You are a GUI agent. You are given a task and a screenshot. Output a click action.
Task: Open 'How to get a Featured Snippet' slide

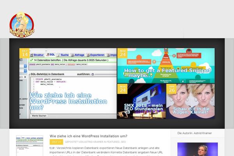point(166,66)
